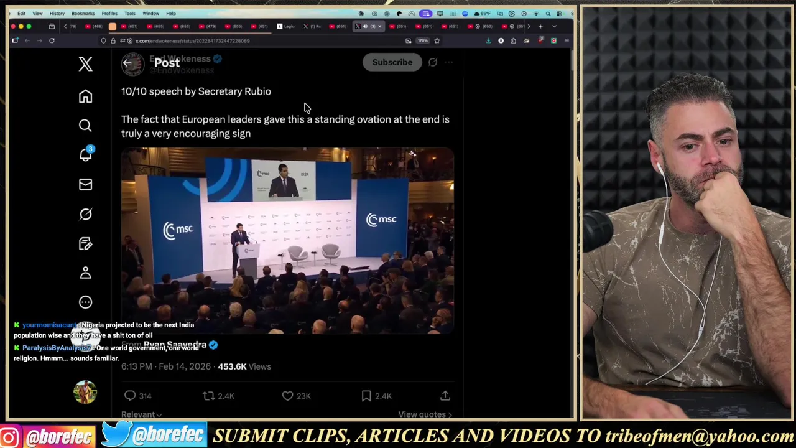Reload the page in browser toolbar
796x448 pixels.
coord(52,40)
